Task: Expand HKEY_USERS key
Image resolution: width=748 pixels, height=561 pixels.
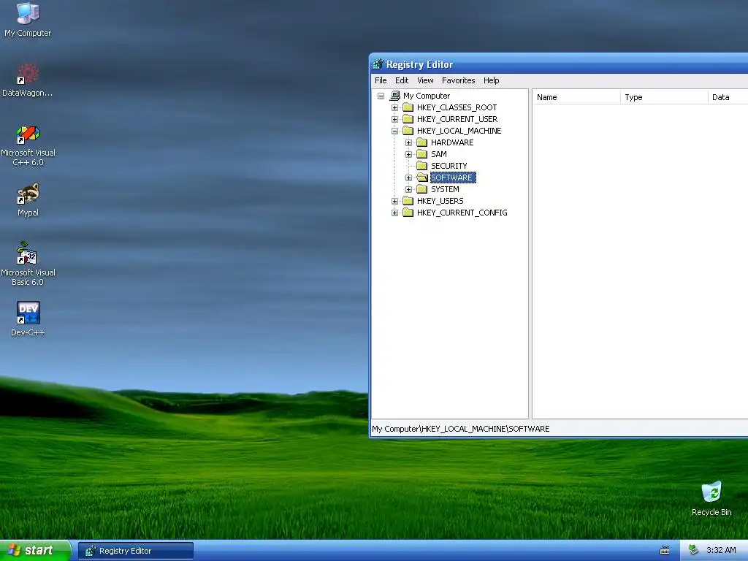Action: (x=394, y=201)
